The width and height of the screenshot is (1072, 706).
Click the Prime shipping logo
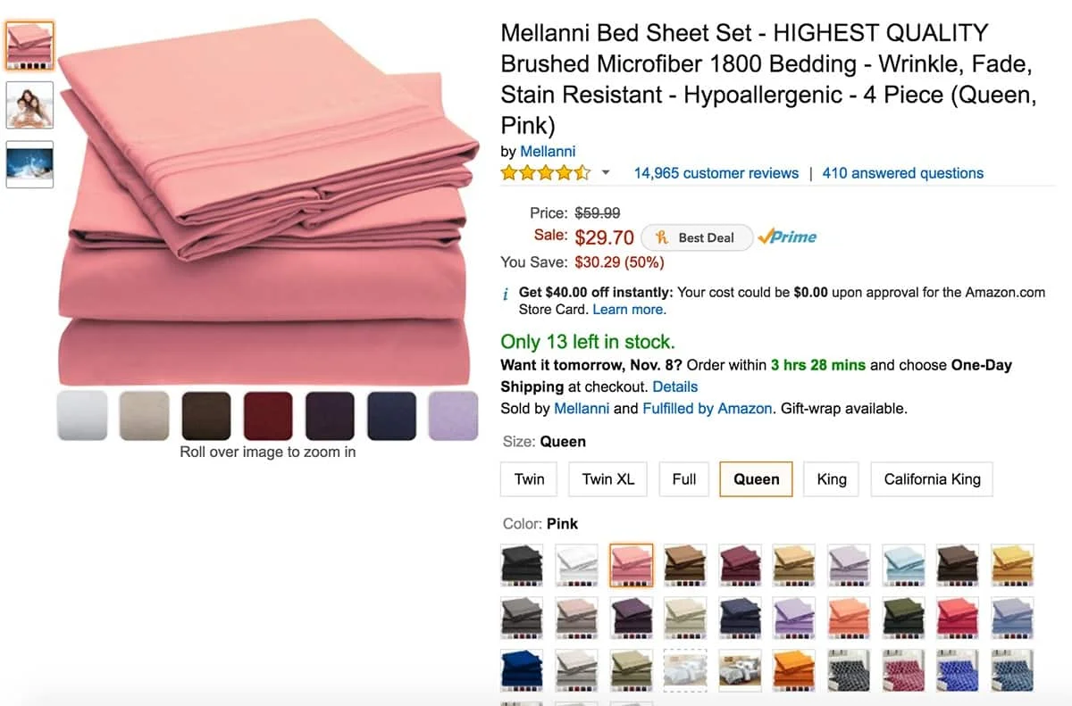tap(787, 237)
